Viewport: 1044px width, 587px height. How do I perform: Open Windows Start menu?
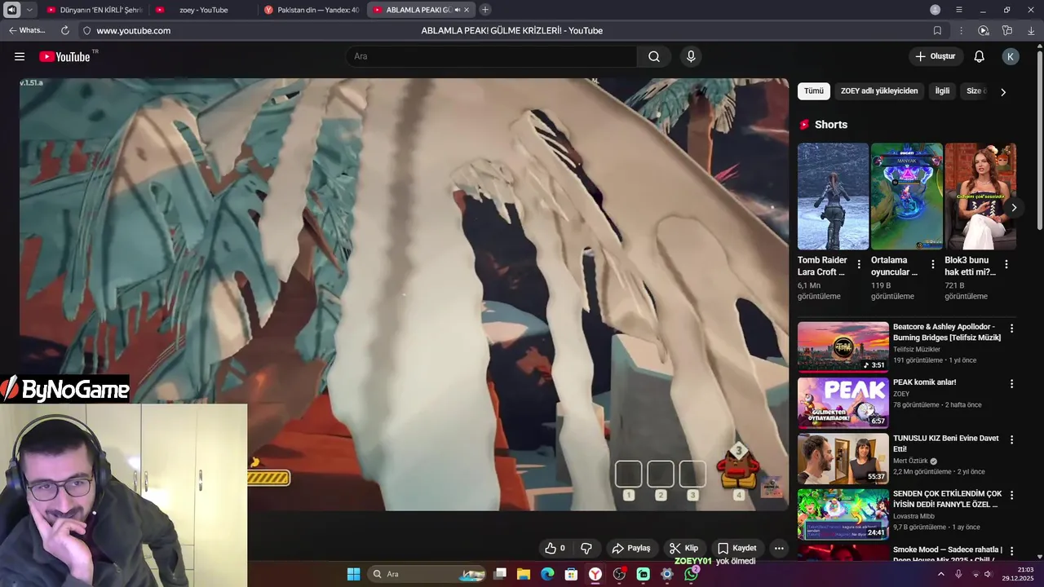click(x=353, y=574)
